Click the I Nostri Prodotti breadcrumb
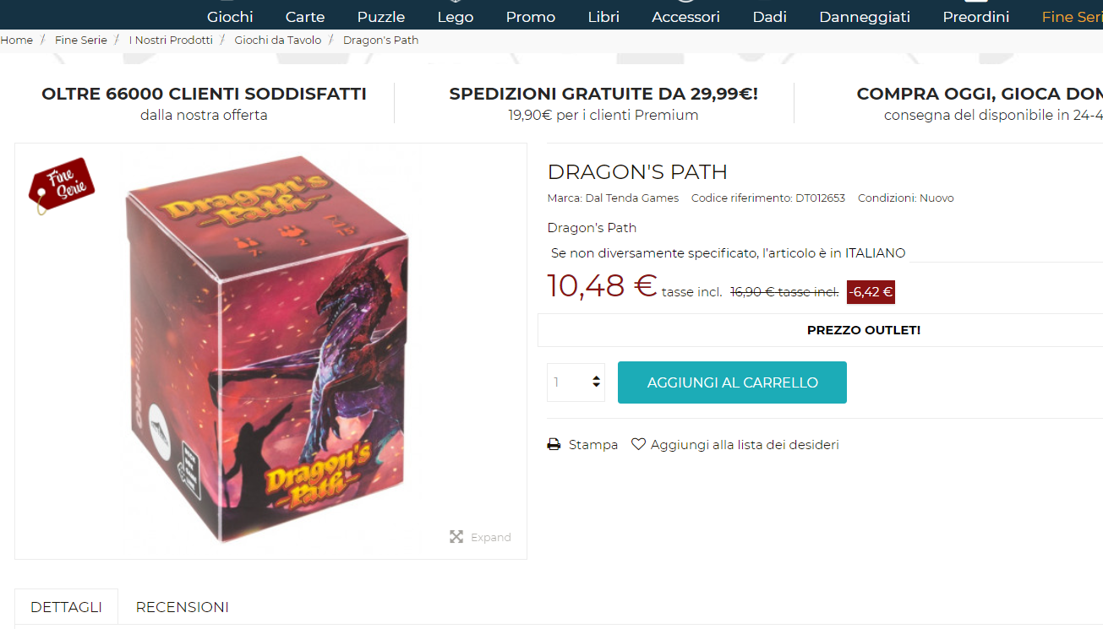 [x=171, y=40]
